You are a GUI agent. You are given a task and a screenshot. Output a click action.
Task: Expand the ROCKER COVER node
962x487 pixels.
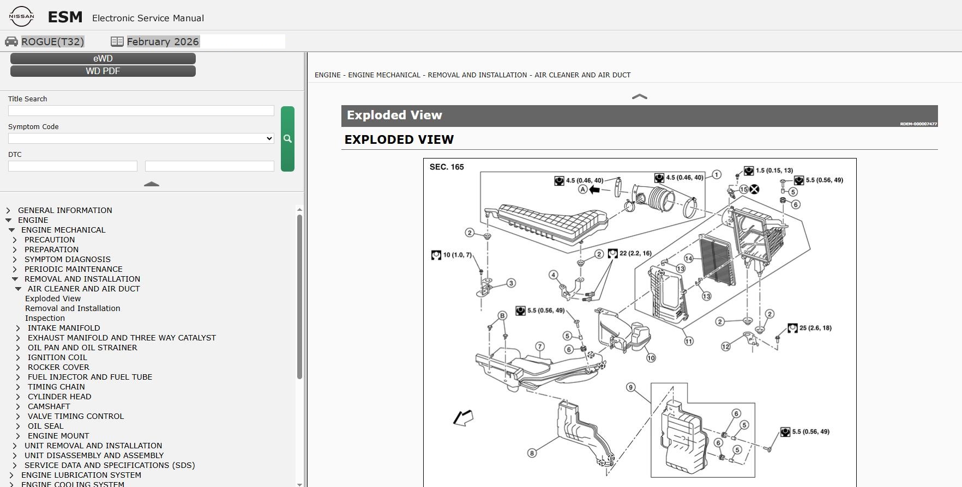pyautogui.click(x=18, y=367)
